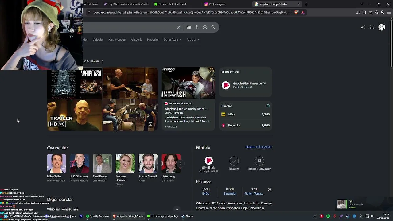Open kick.com popout window in taskbar
Screen dimensions: 393x221
(x=162, y=216)
